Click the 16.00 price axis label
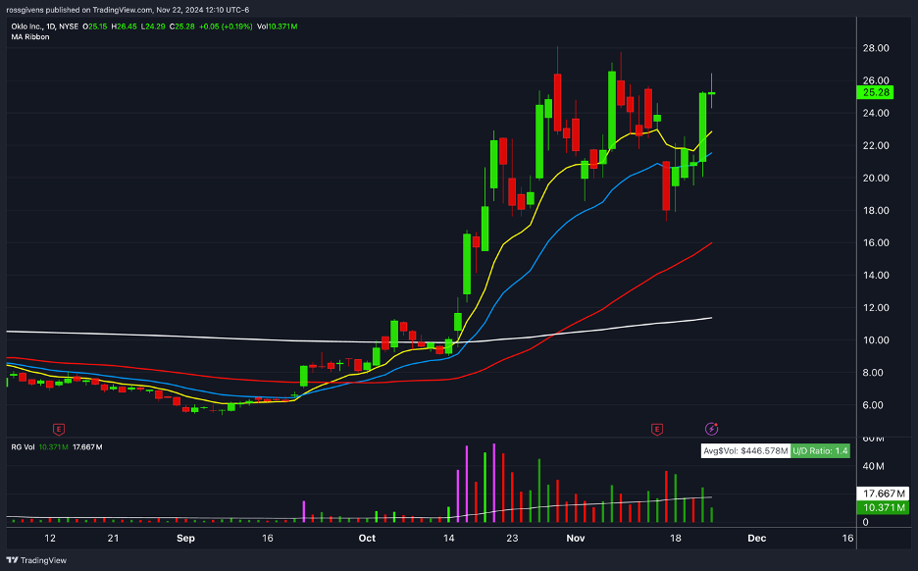 876,243
